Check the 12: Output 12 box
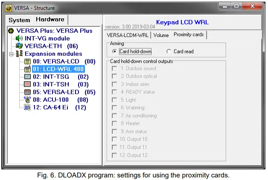 click(114, 155)
